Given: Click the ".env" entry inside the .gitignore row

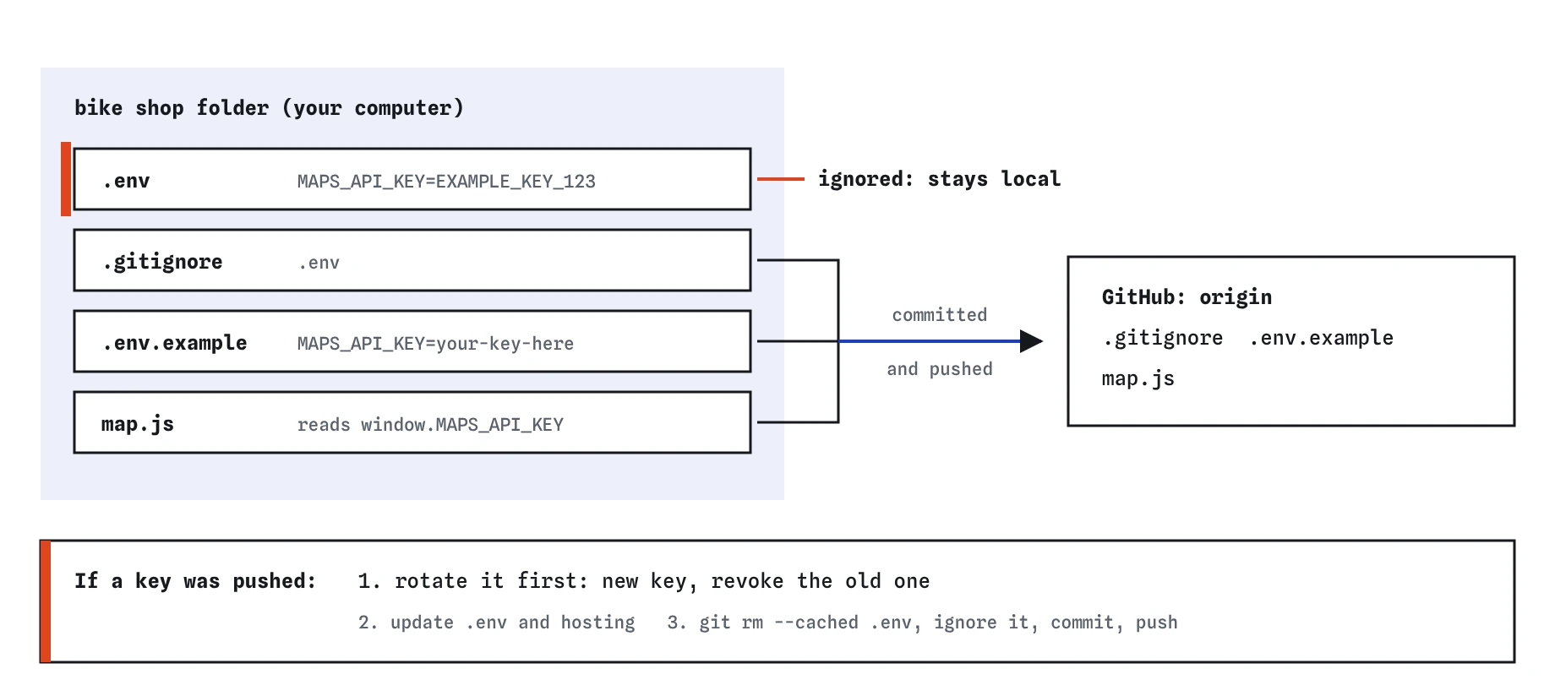Looking at the screenshot, I should click(x=319, y=263).
